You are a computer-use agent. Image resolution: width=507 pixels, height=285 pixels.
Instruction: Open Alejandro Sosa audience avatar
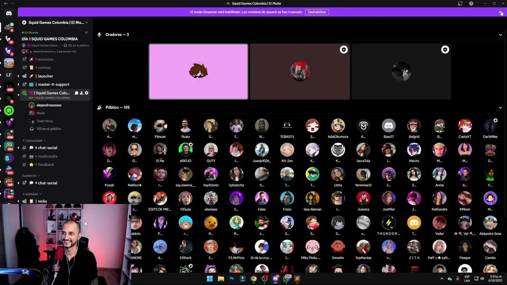click(490, 223)
